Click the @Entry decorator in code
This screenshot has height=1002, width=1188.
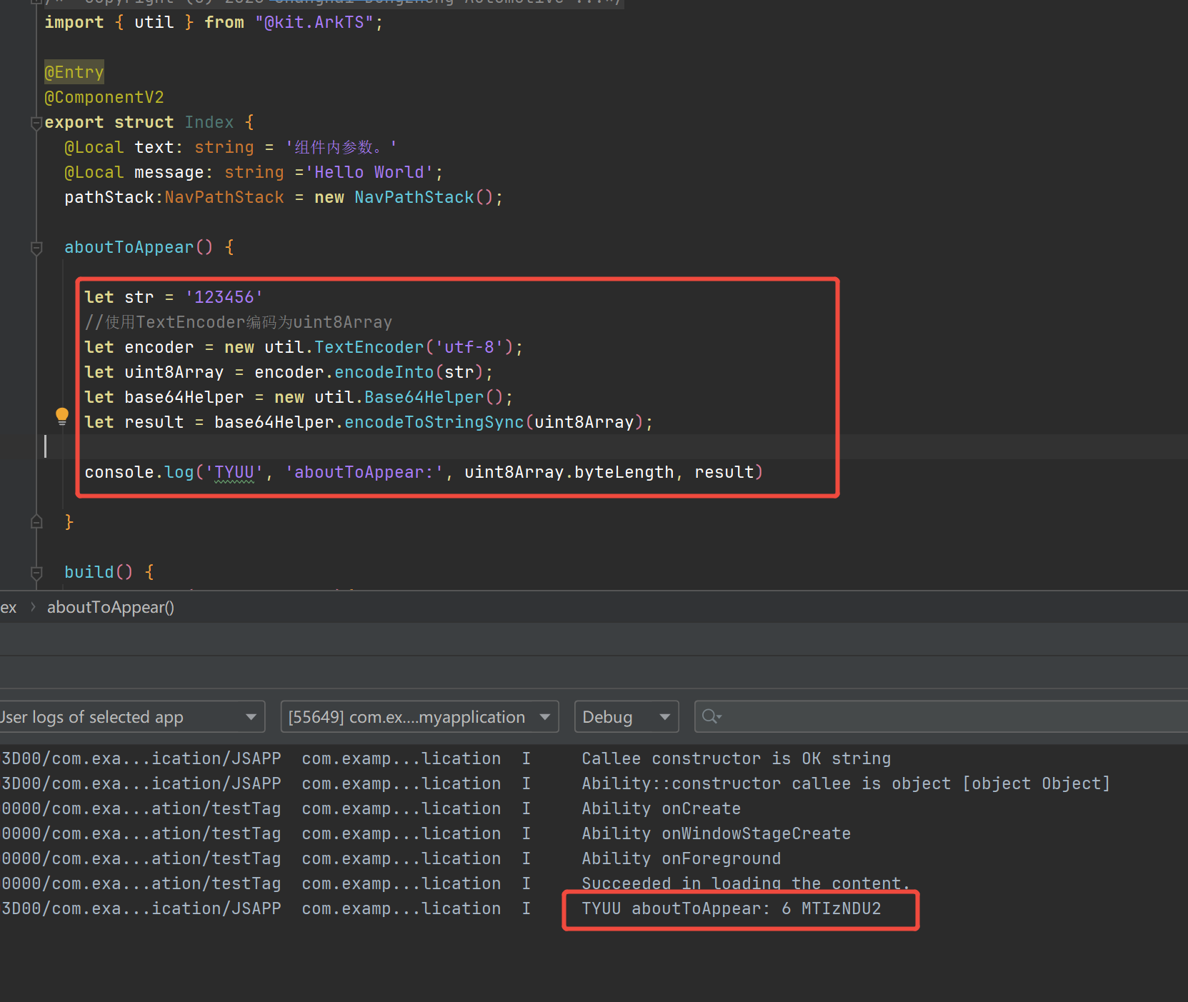(74, 72)
